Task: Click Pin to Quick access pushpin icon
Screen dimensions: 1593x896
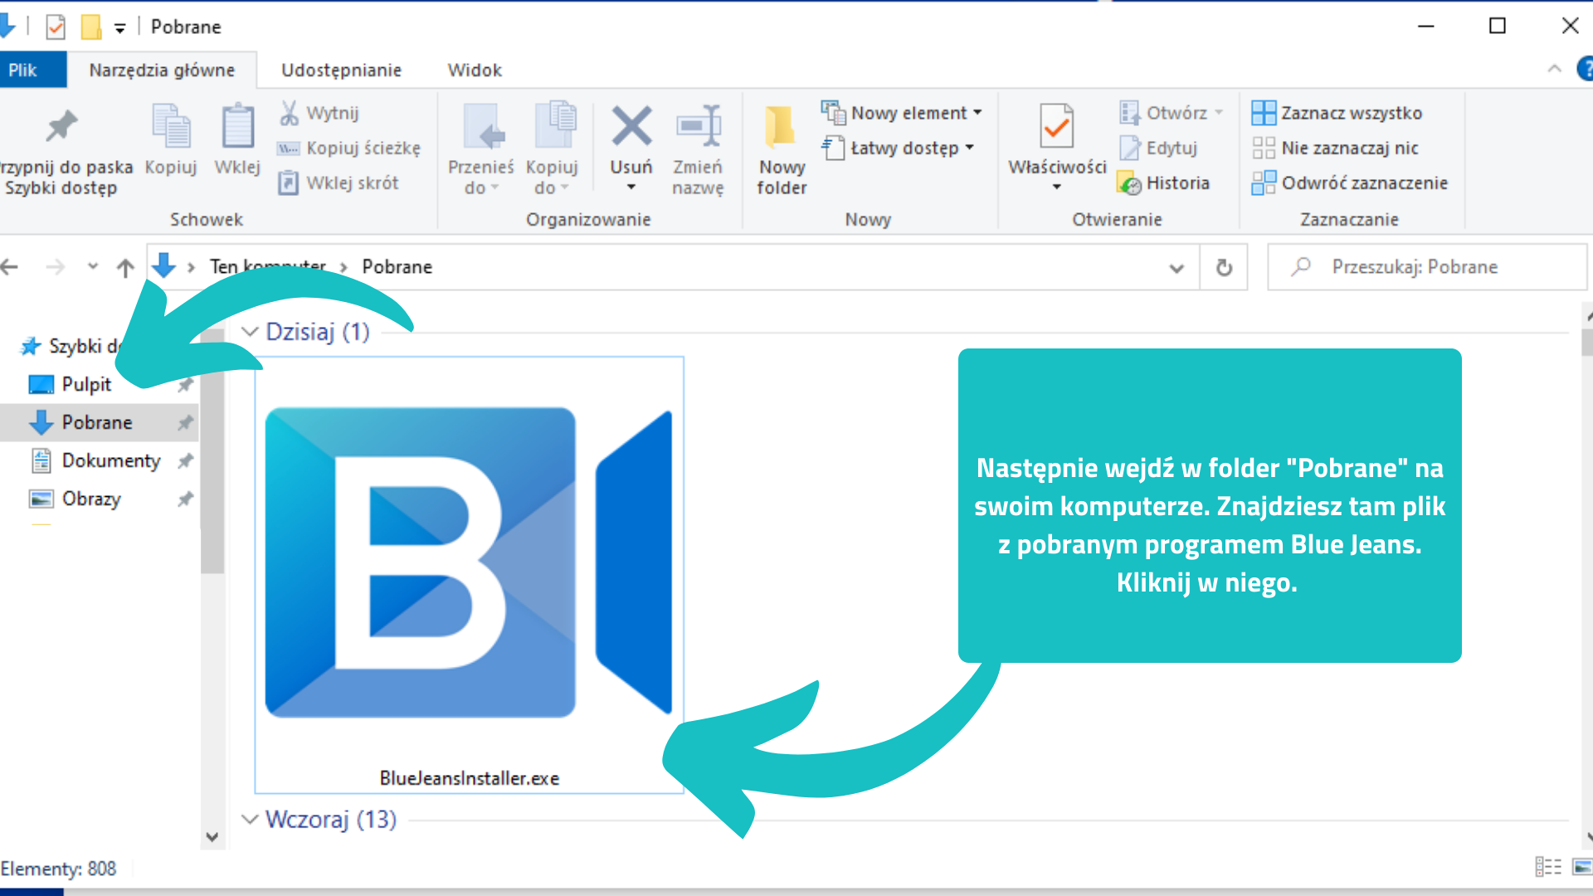Action: [x=61, y=126]
